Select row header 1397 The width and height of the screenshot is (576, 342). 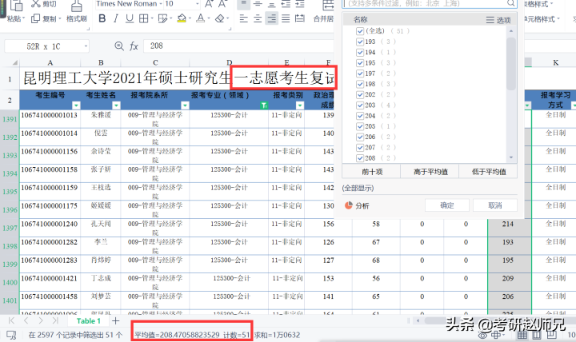coord(10,228)
